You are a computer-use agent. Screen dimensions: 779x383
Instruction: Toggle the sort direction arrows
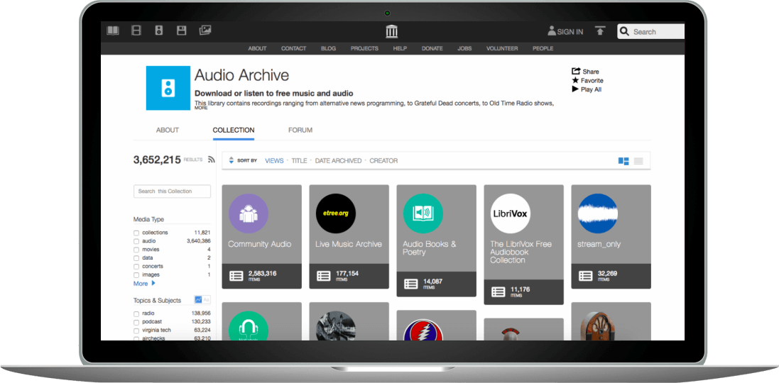[231, 160]
